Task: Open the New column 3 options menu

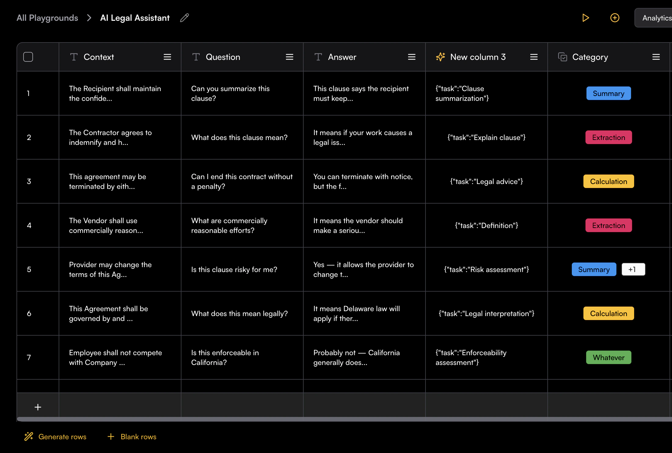Action: (534, 57)
